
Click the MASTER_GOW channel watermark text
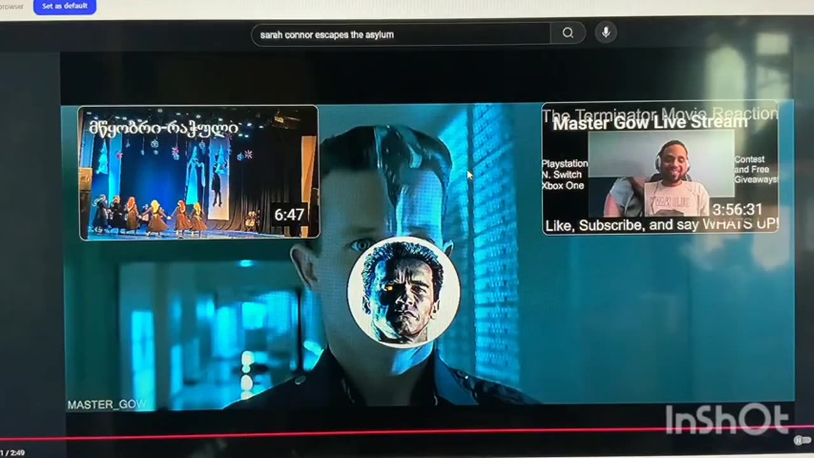(106, 405)
